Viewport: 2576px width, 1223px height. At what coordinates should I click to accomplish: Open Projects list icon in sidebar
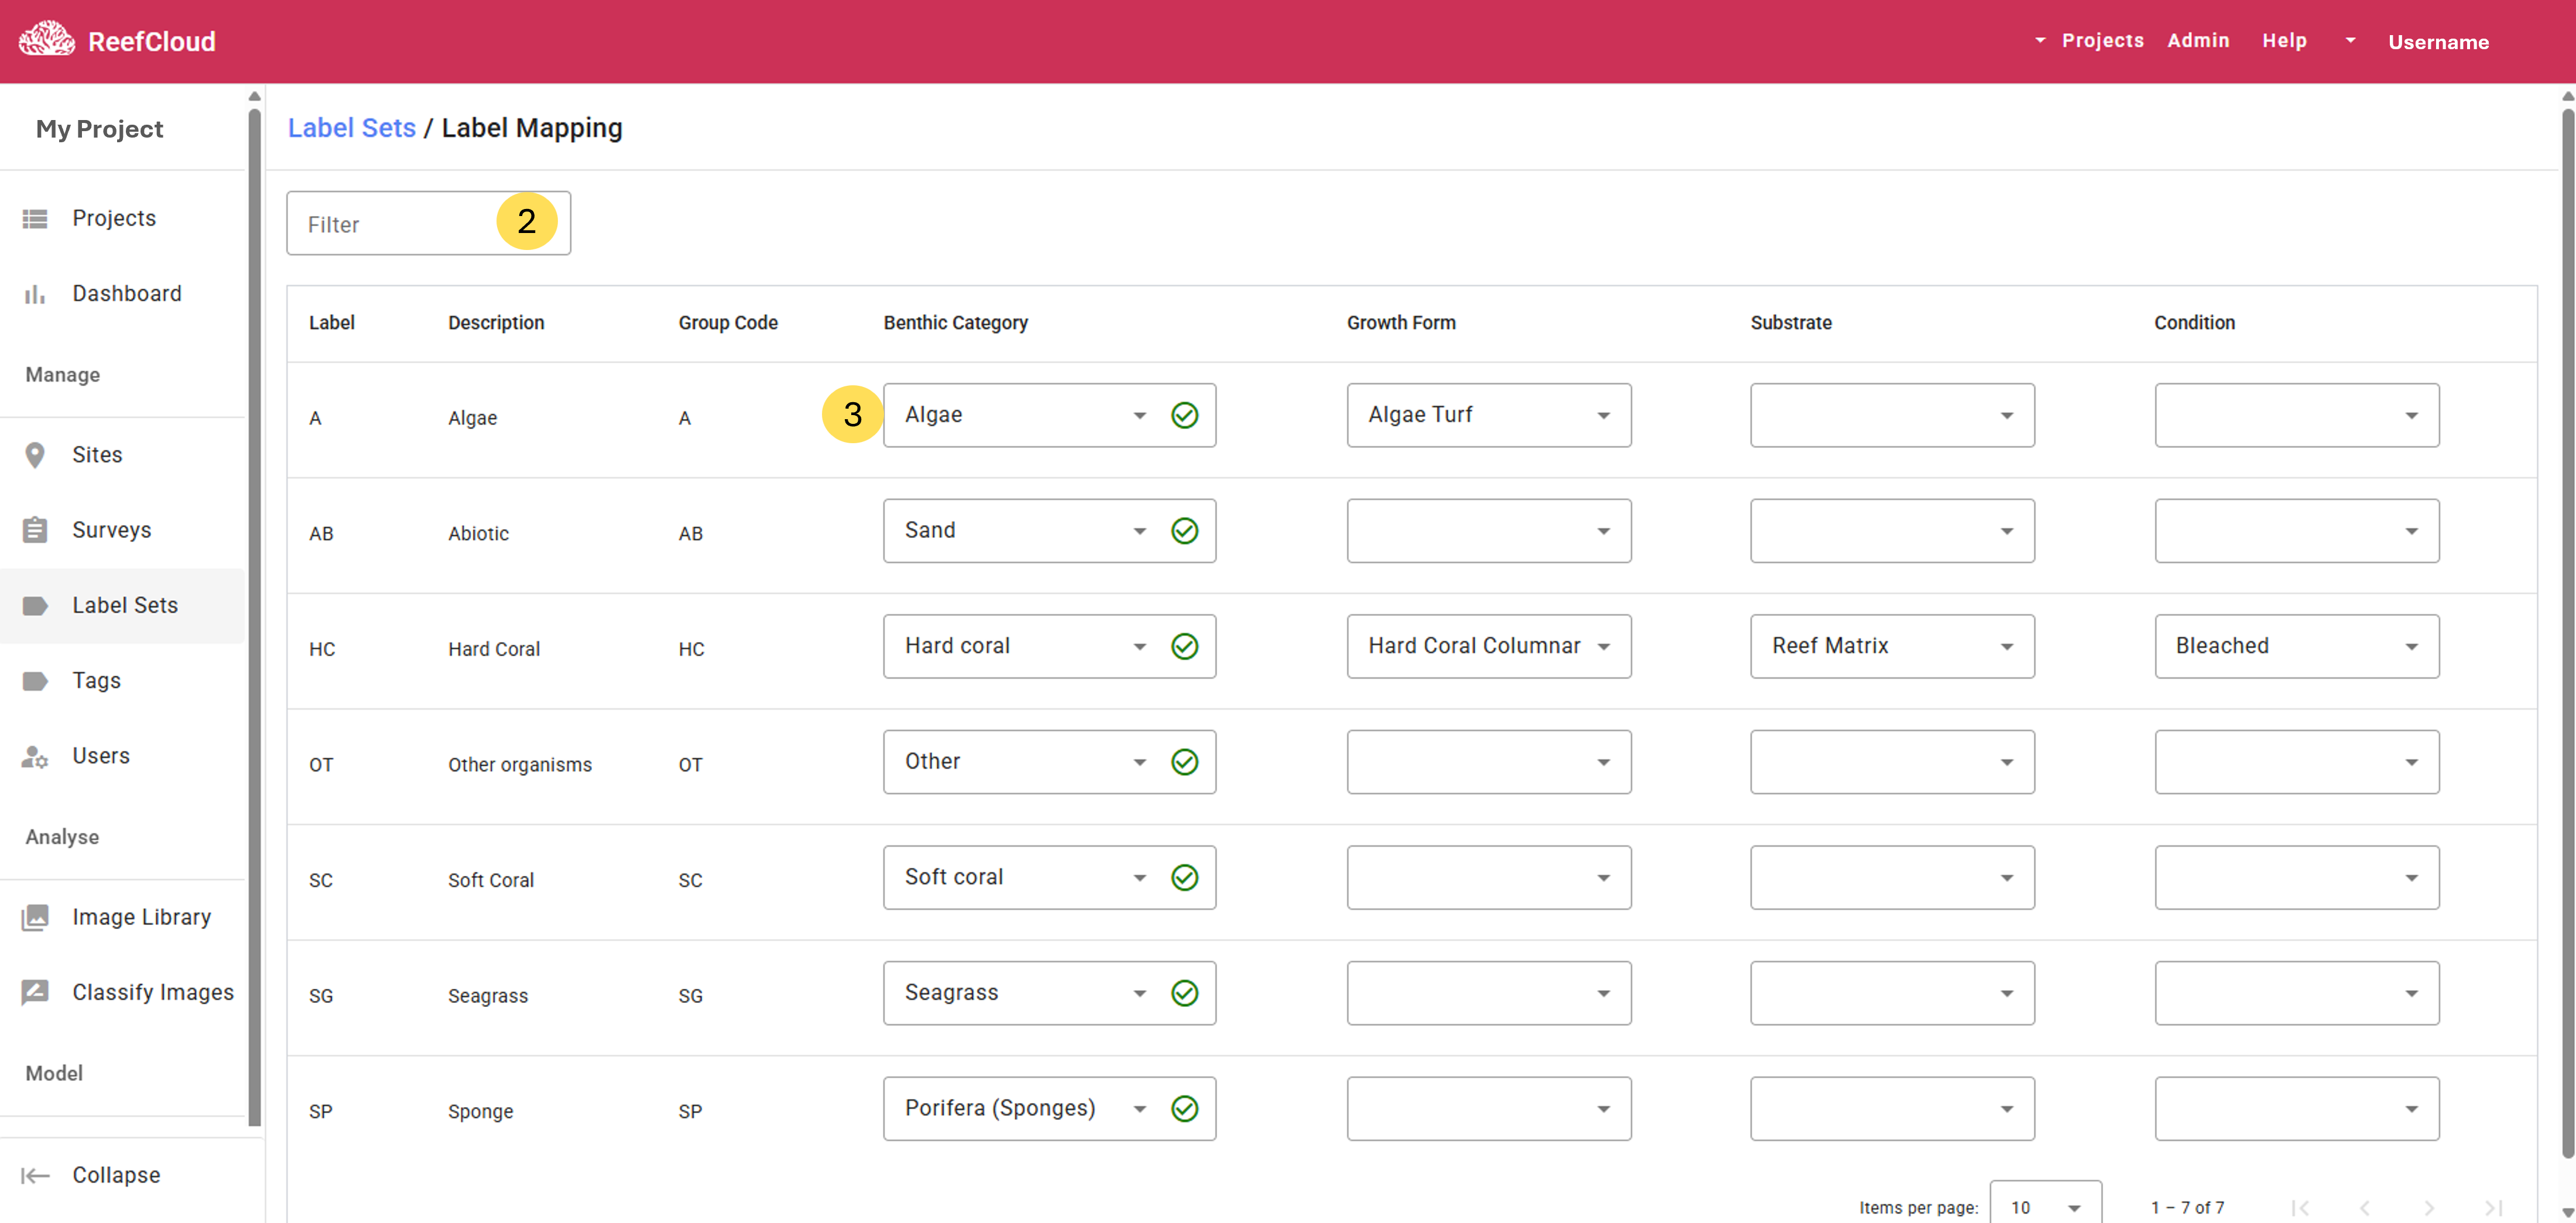pyautogui.click(x=35, y=218)
